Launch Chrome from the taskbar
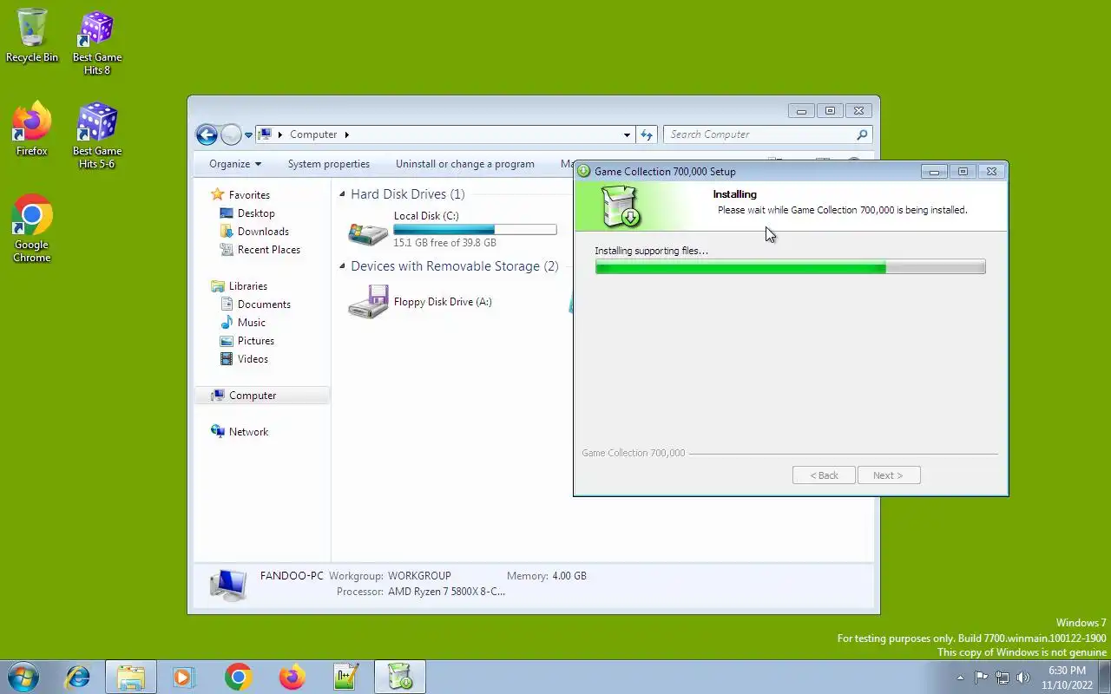This screenshot has width=1111, height=694. tap(238, 677)
